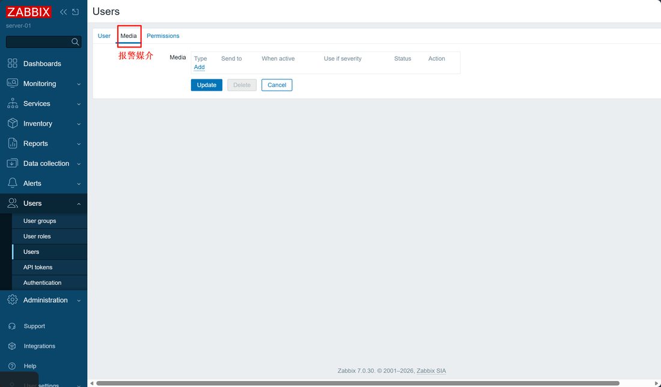Expand the Inventory menu chevron
Image resolution: width=661 pixels, height=387 pixels.
click(x=79, y=124)
